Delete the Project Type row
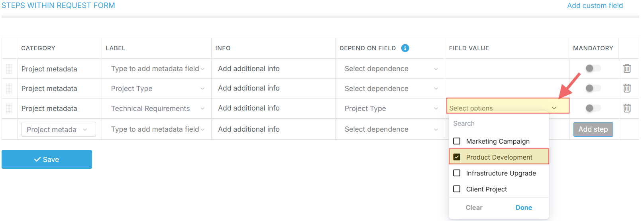 coord(627,88)
